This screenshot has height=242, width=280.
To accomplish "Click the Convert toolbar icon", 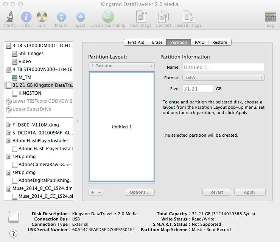I will [163, 16].
